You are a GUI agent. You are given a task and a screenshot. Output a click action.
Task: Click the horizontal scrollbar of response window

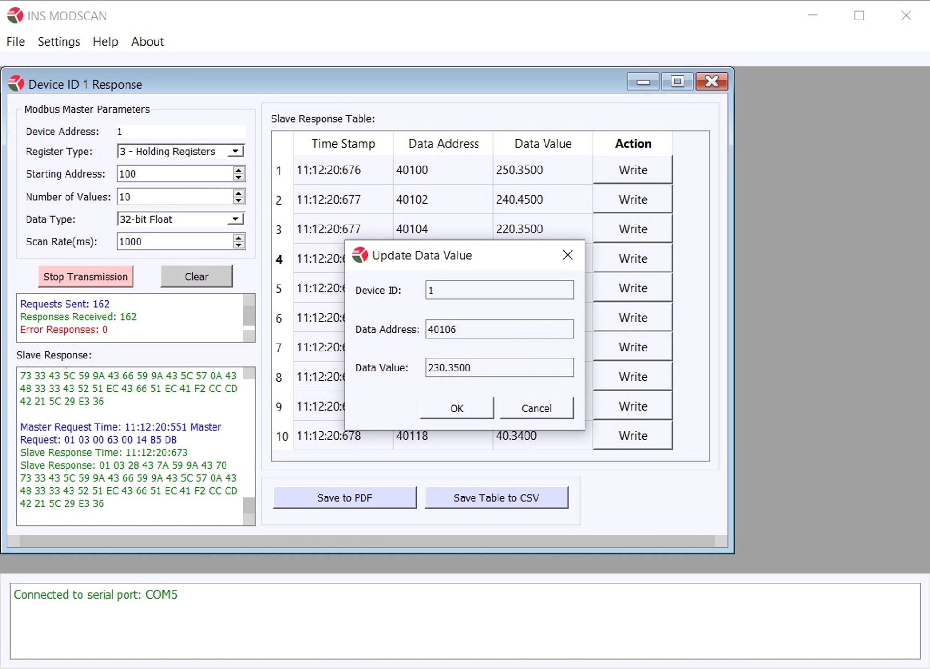(367, 541)
